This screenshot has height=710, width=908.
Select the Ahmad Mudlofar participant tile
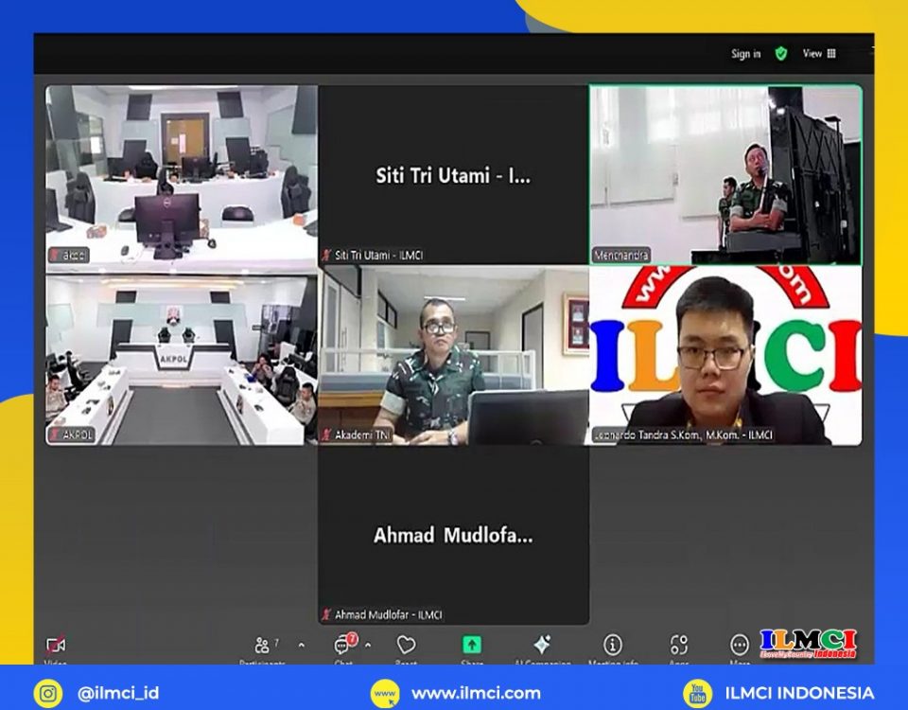click(453, 535)
